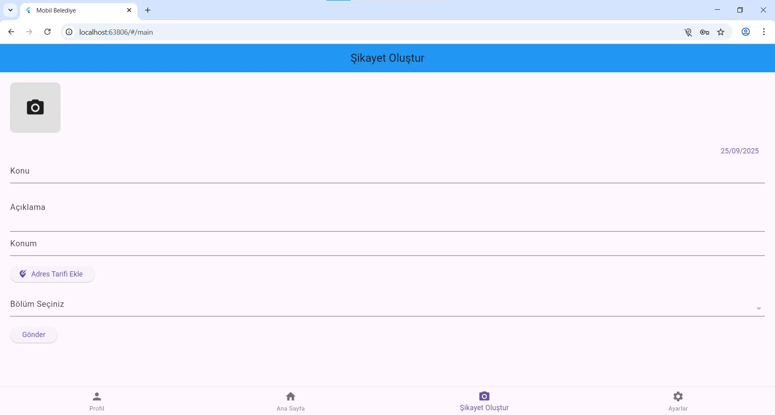
Task: Expand the Bölüm Seçiniz dropdown
Action: pos(387,304)
